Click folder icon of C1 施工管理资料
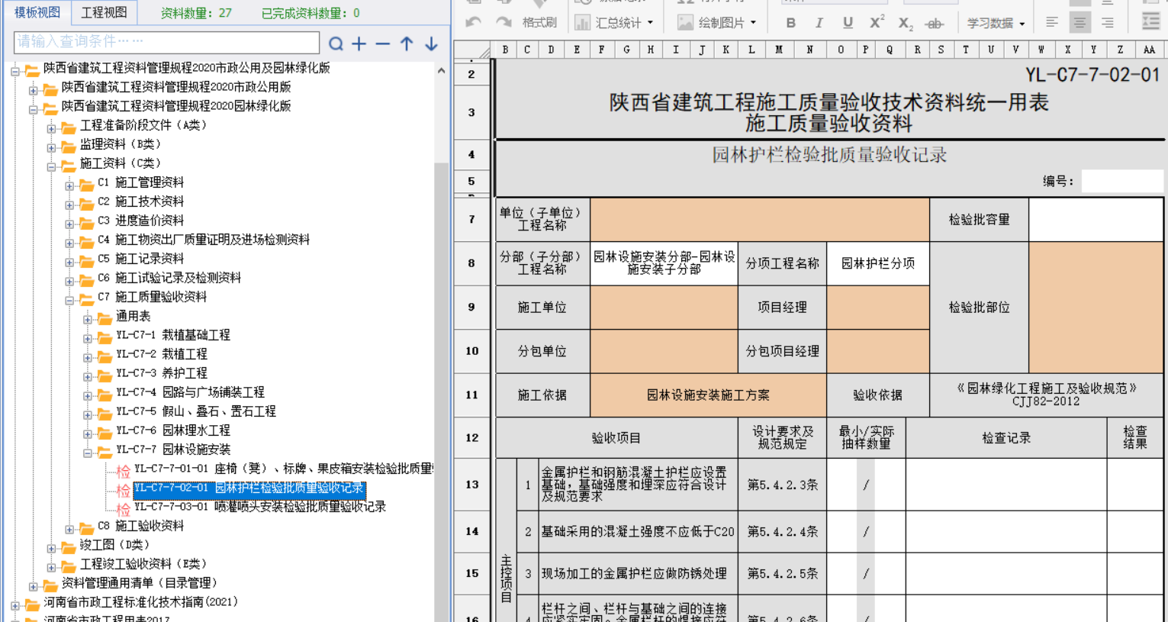Viewport: 1168px width, 622px height. (x=86, y=184)
